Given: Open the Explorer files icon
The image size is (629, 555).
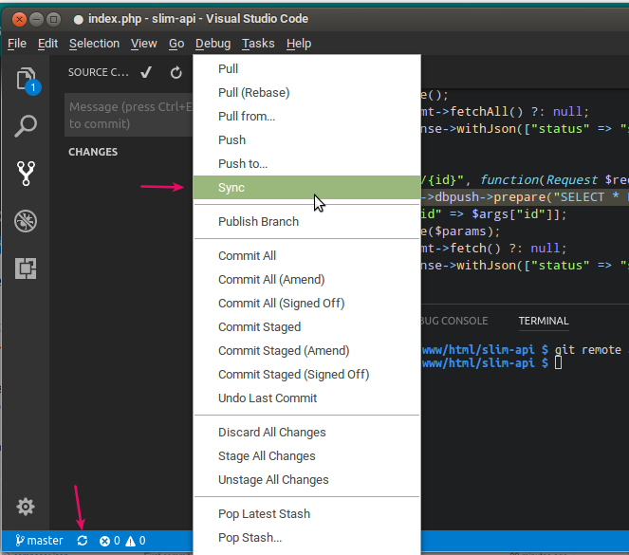Looking at the screenshot, I should tap(26, 79).
